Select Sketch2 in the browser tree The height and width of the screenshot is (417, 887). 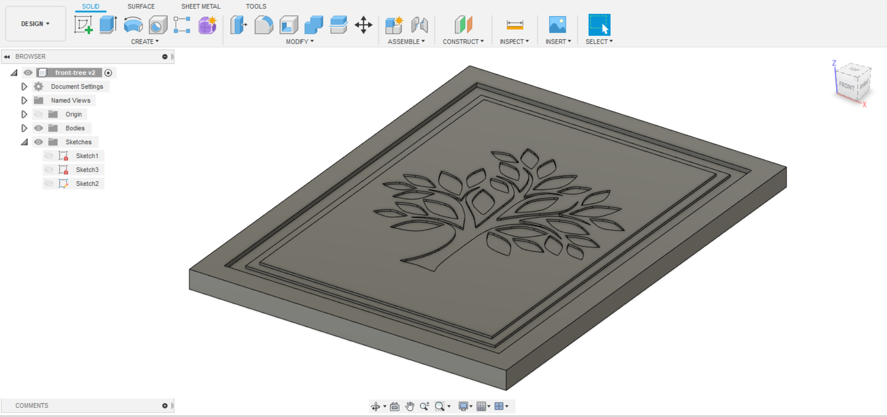click(x=87, y=184)
